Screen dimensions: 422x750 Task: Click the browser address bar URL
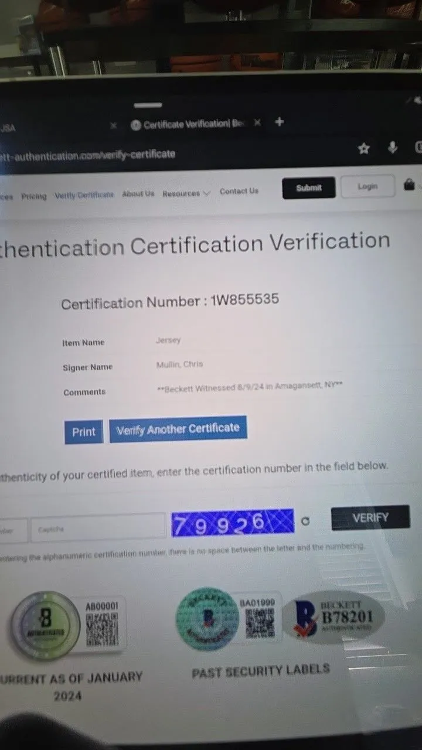click(x=88, y=155)
